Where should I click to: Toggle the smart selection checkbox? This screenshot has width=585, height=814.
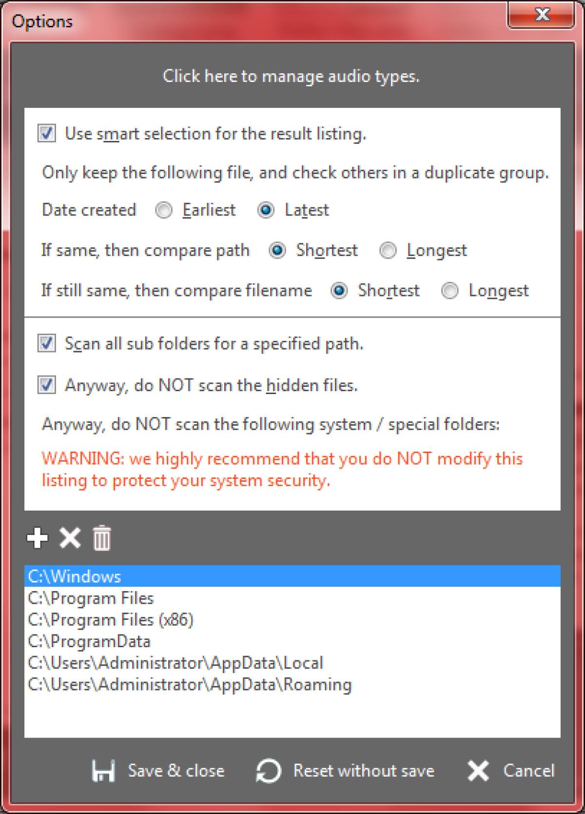[47, 134]
